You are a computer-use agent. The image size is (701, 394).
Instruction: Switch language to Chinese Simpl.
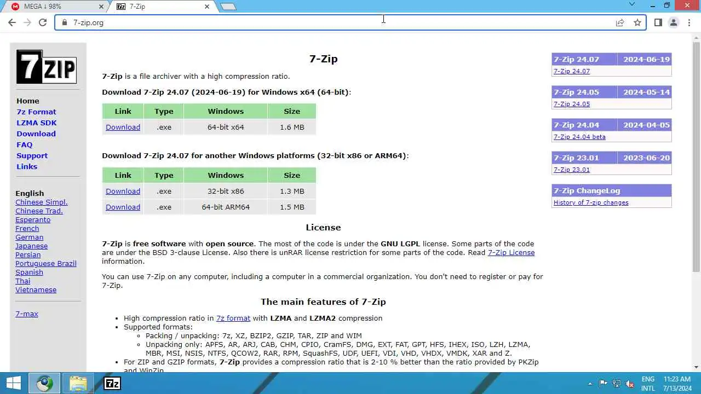click(42, 202)
